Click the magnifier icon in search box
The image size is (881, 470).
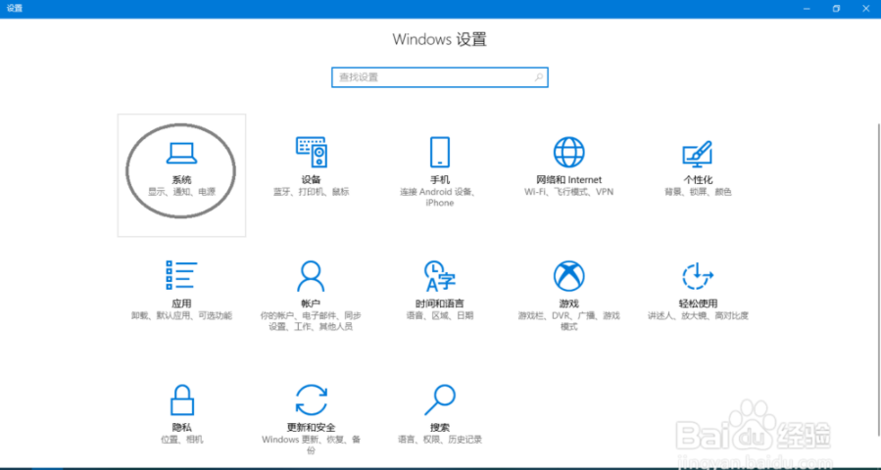538,77
